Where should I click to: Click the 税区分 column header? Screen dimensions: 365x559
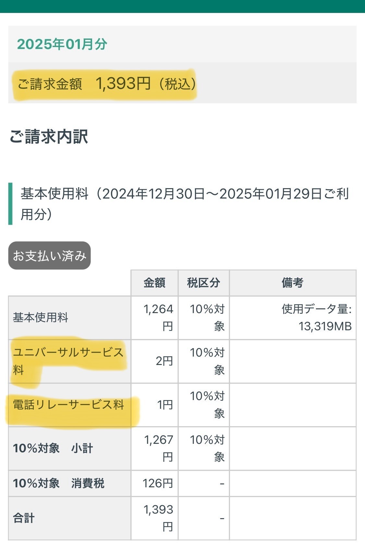(203, 283)
